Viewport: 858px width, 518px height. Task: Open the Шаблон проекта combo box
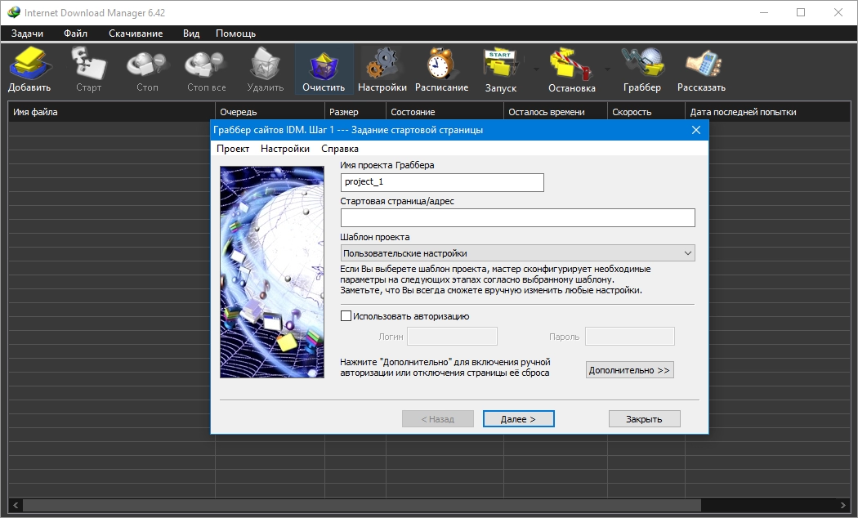[517, 253]
